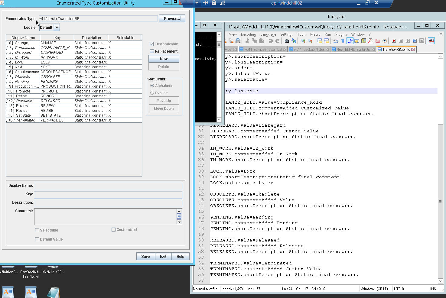Enable the Replacement checkbox
The height and width of the screenshot is (298, 446).
152,51
